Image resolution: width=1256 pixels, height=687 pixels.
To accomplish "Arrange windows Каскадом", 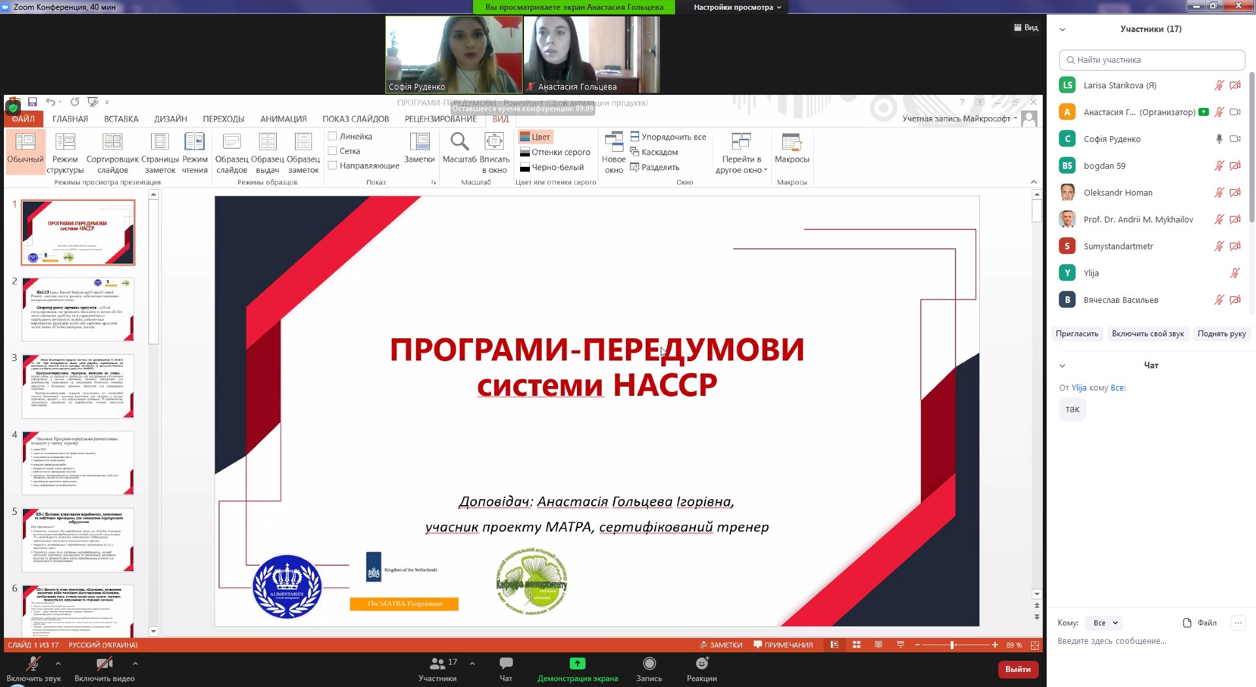I will 654,152.
